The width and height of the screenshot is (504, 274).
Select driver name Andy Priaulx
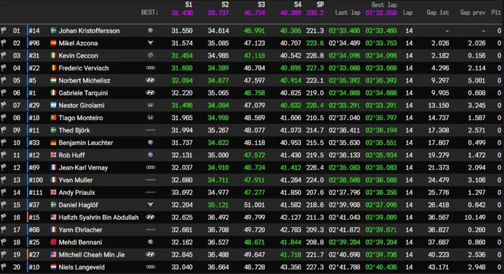77,193
